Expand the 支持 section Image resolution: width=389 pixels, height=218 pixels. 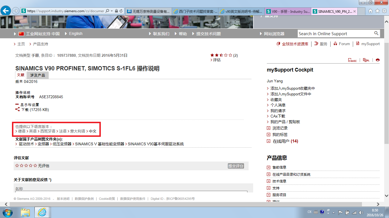(269, 188)
